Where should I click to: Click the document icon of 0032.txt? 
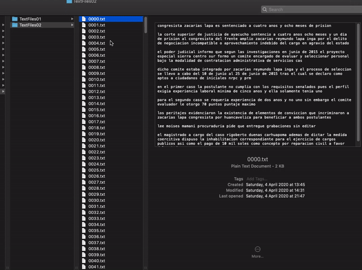[84, 212]
